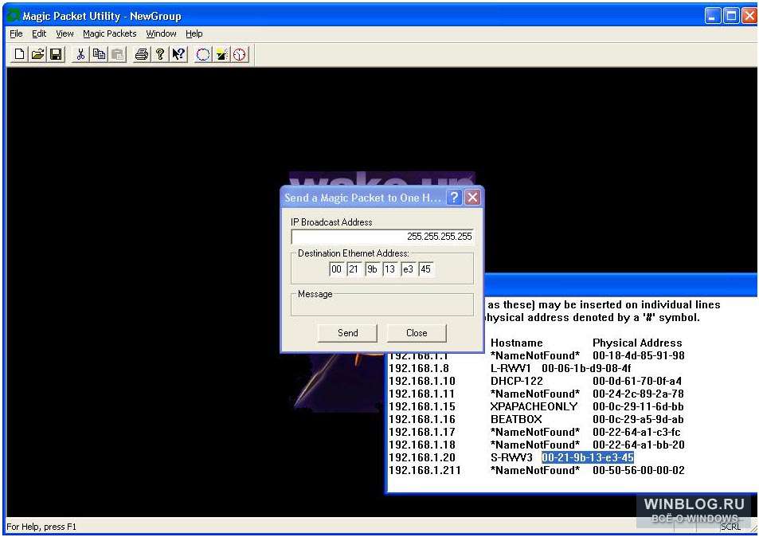The width and height of the screenshot is (759, 537).
Task: Click the address 00-18-4d-85-91-98
Action: (639, 355)
